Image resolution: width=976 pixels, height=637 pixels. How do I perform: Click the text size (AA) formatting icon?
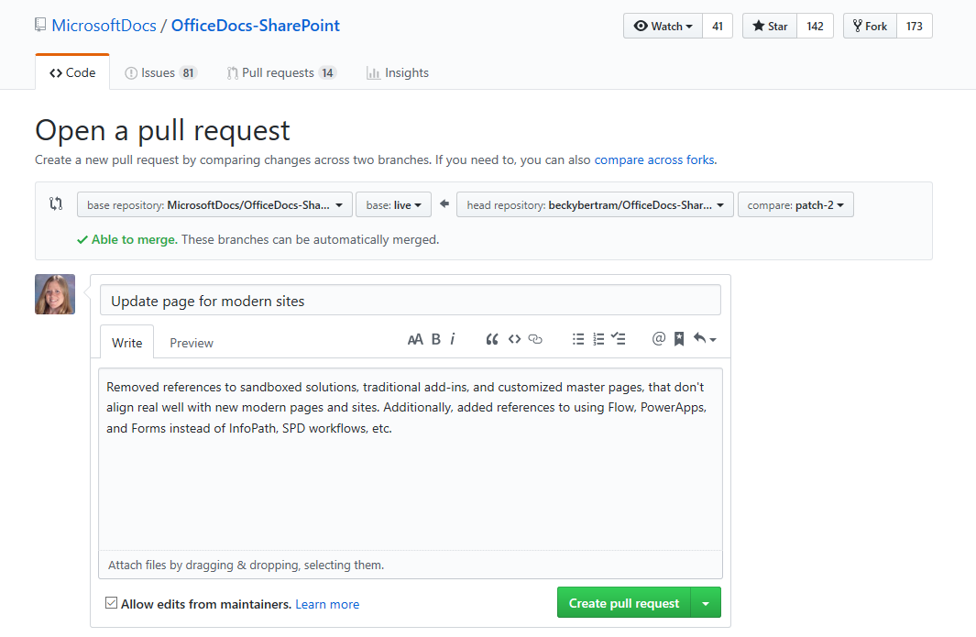[415, 339]
